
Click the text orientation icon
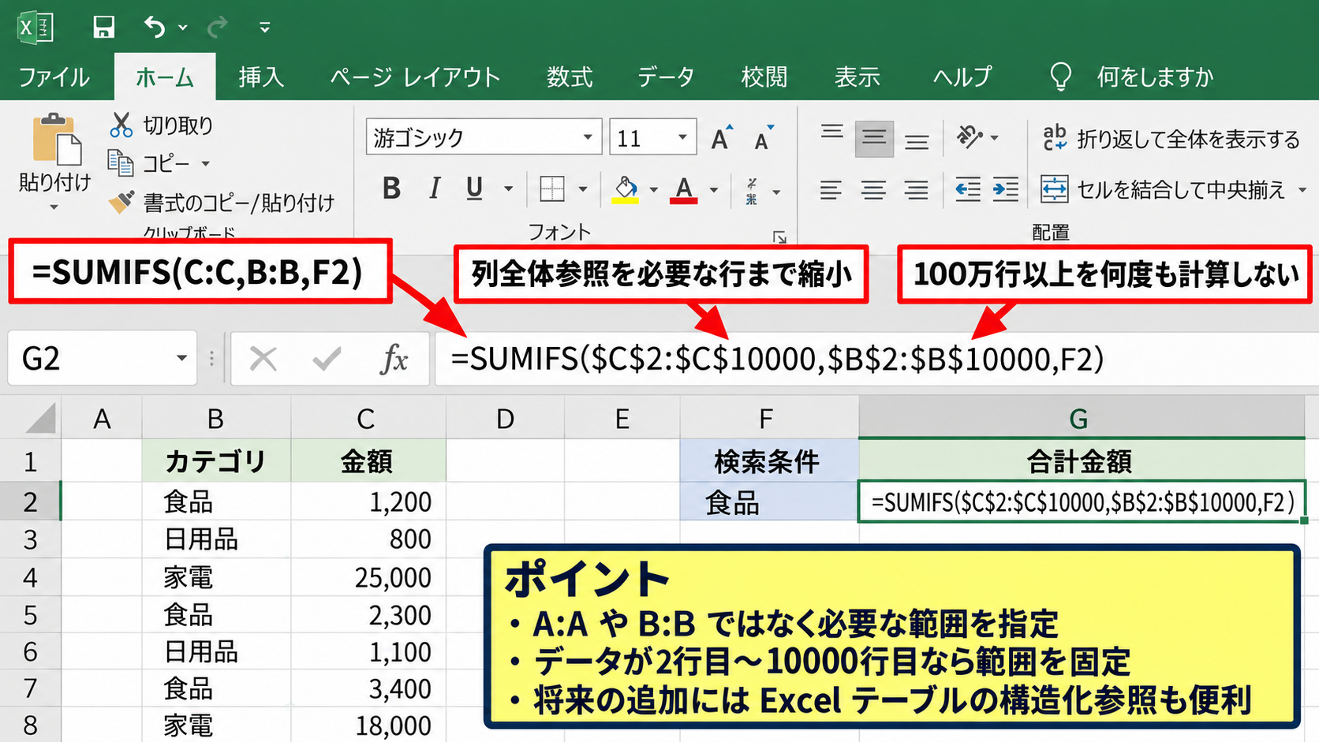click(x=970, y=136)
